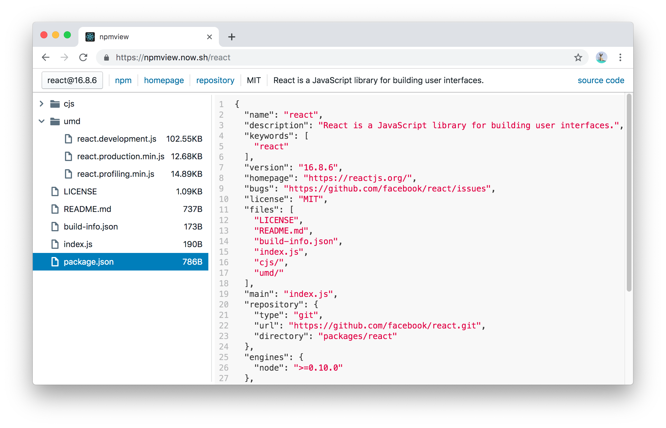Viewport: 666px width, 428px height.
Task: Click the user profile avatar
Action: (601, 57)
